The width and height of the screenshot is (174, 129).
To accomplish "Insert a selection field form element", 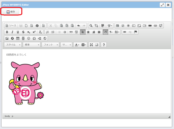I will [x=145, y=26].
